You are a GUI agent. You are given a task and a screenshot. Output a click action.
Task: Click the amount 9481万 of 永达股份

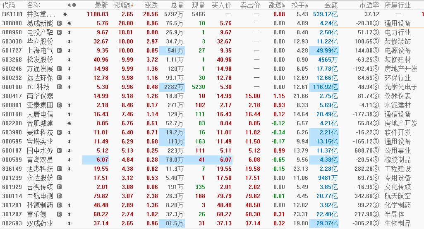328,178
